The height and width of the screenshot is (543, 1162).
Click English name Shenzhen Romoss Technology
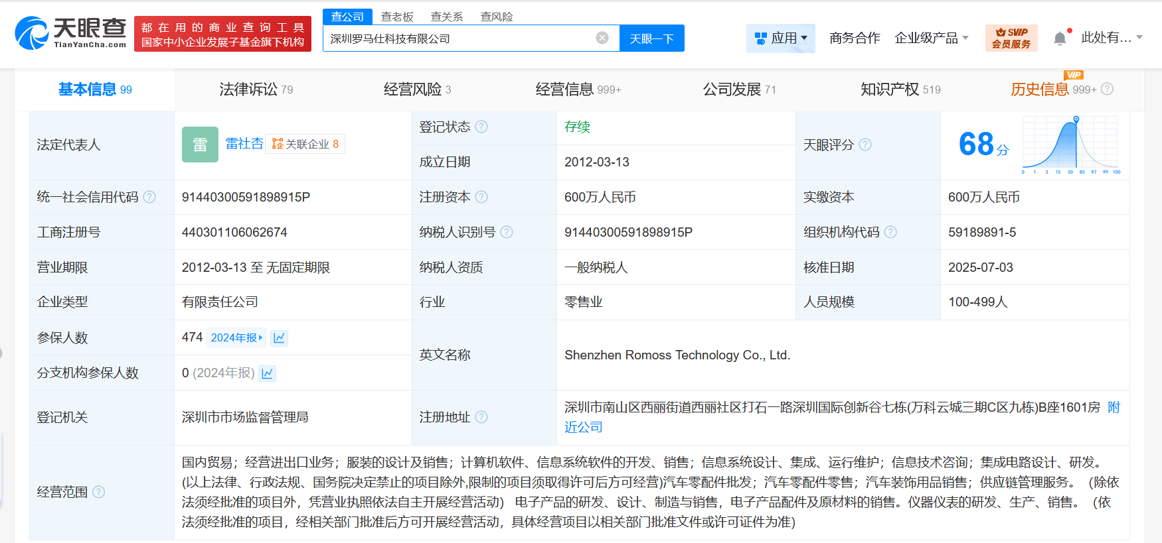(677, 355)
